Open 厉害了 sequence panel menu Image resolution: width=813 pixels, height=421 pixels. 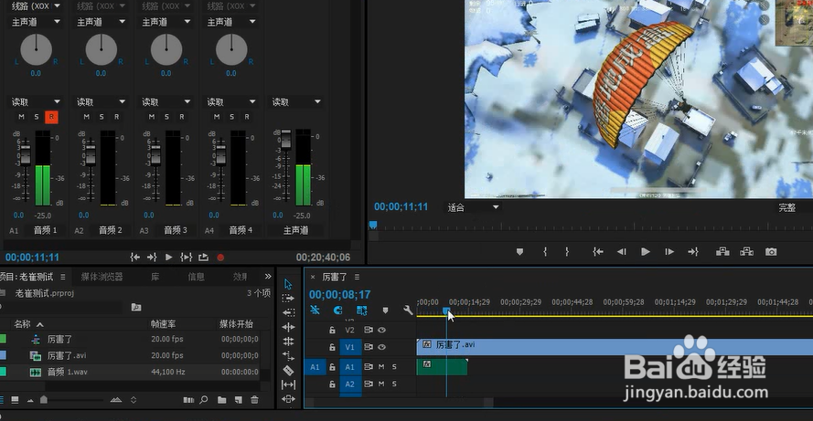[x=357, y=277]
